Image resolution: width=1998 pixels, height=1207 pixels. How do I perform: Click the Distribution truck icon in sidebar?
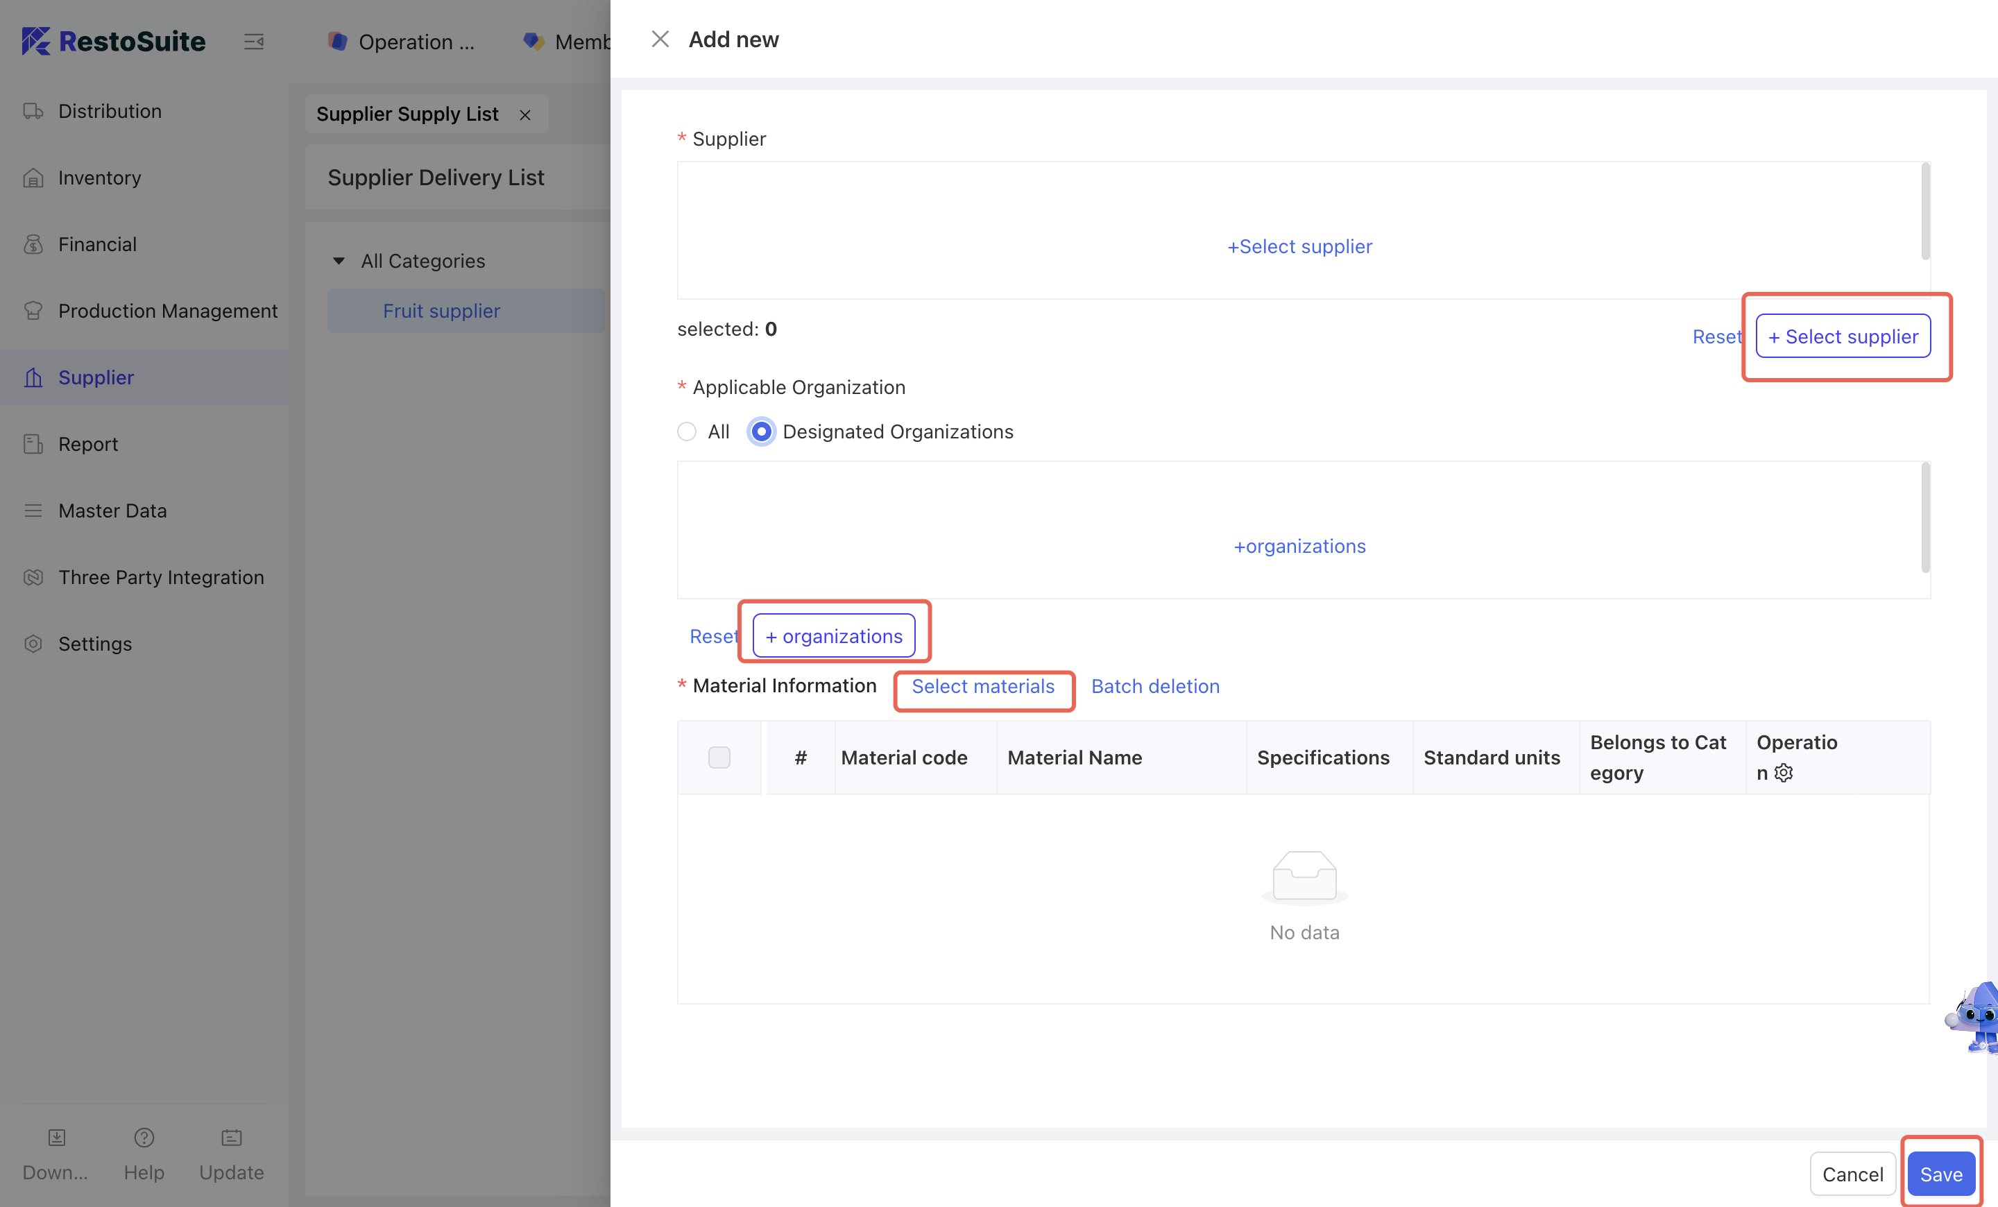click(33, 111)
